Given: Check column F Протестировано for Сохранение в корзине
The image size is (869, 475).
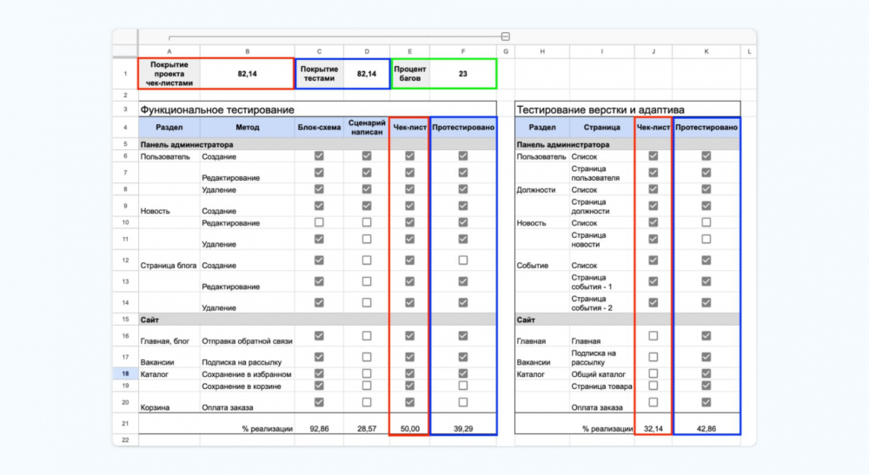Looking at the screenshot, I should tap(463, 386).
